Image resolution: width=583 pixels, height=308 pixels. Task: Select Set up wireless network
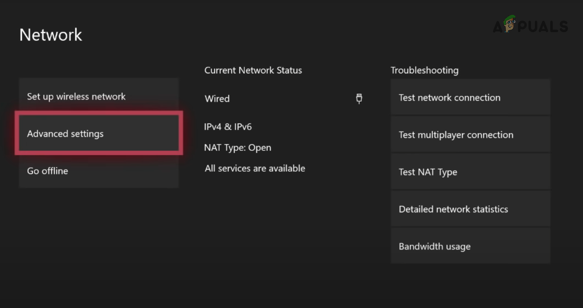[99, 96]
